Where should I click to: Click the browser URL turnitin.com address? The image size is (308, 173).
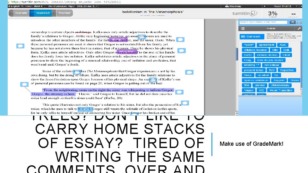[65, 2]
